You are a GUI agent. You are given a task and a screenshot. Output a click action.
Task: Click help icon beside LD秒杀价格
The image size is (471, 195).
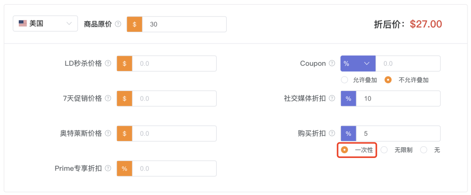[108, 64]
